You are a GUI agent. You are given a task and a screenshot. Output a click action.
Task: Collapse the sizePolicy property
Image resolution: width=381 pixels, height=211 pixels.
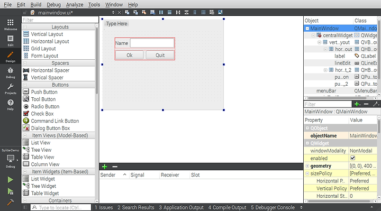point(307,173)
